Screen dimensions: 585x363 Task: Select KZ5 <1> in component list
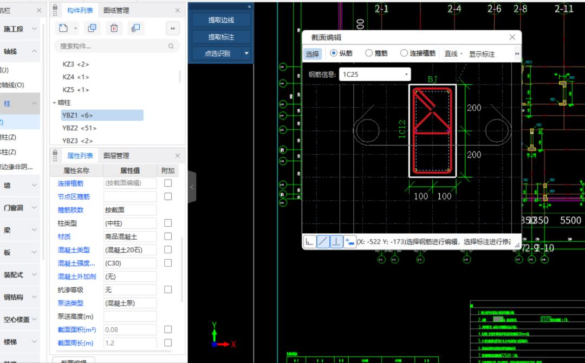[x=76, y=89]
